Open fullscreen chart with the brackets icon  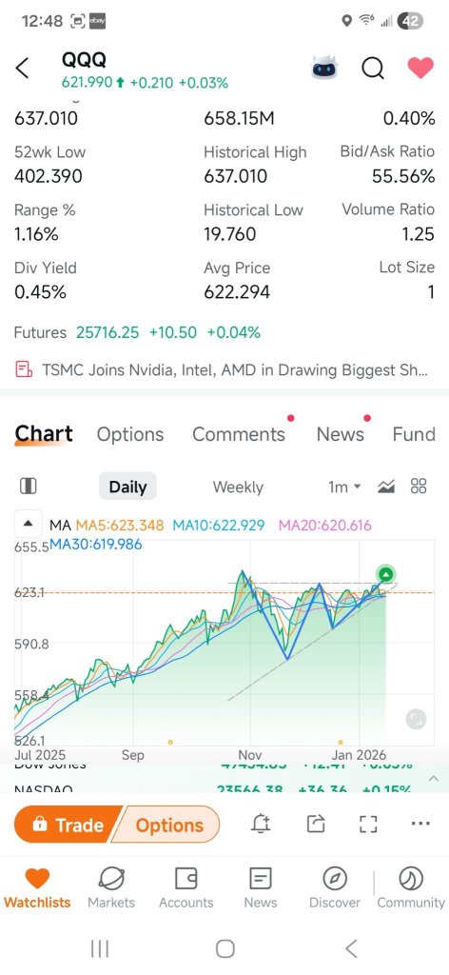pos(368,825)
